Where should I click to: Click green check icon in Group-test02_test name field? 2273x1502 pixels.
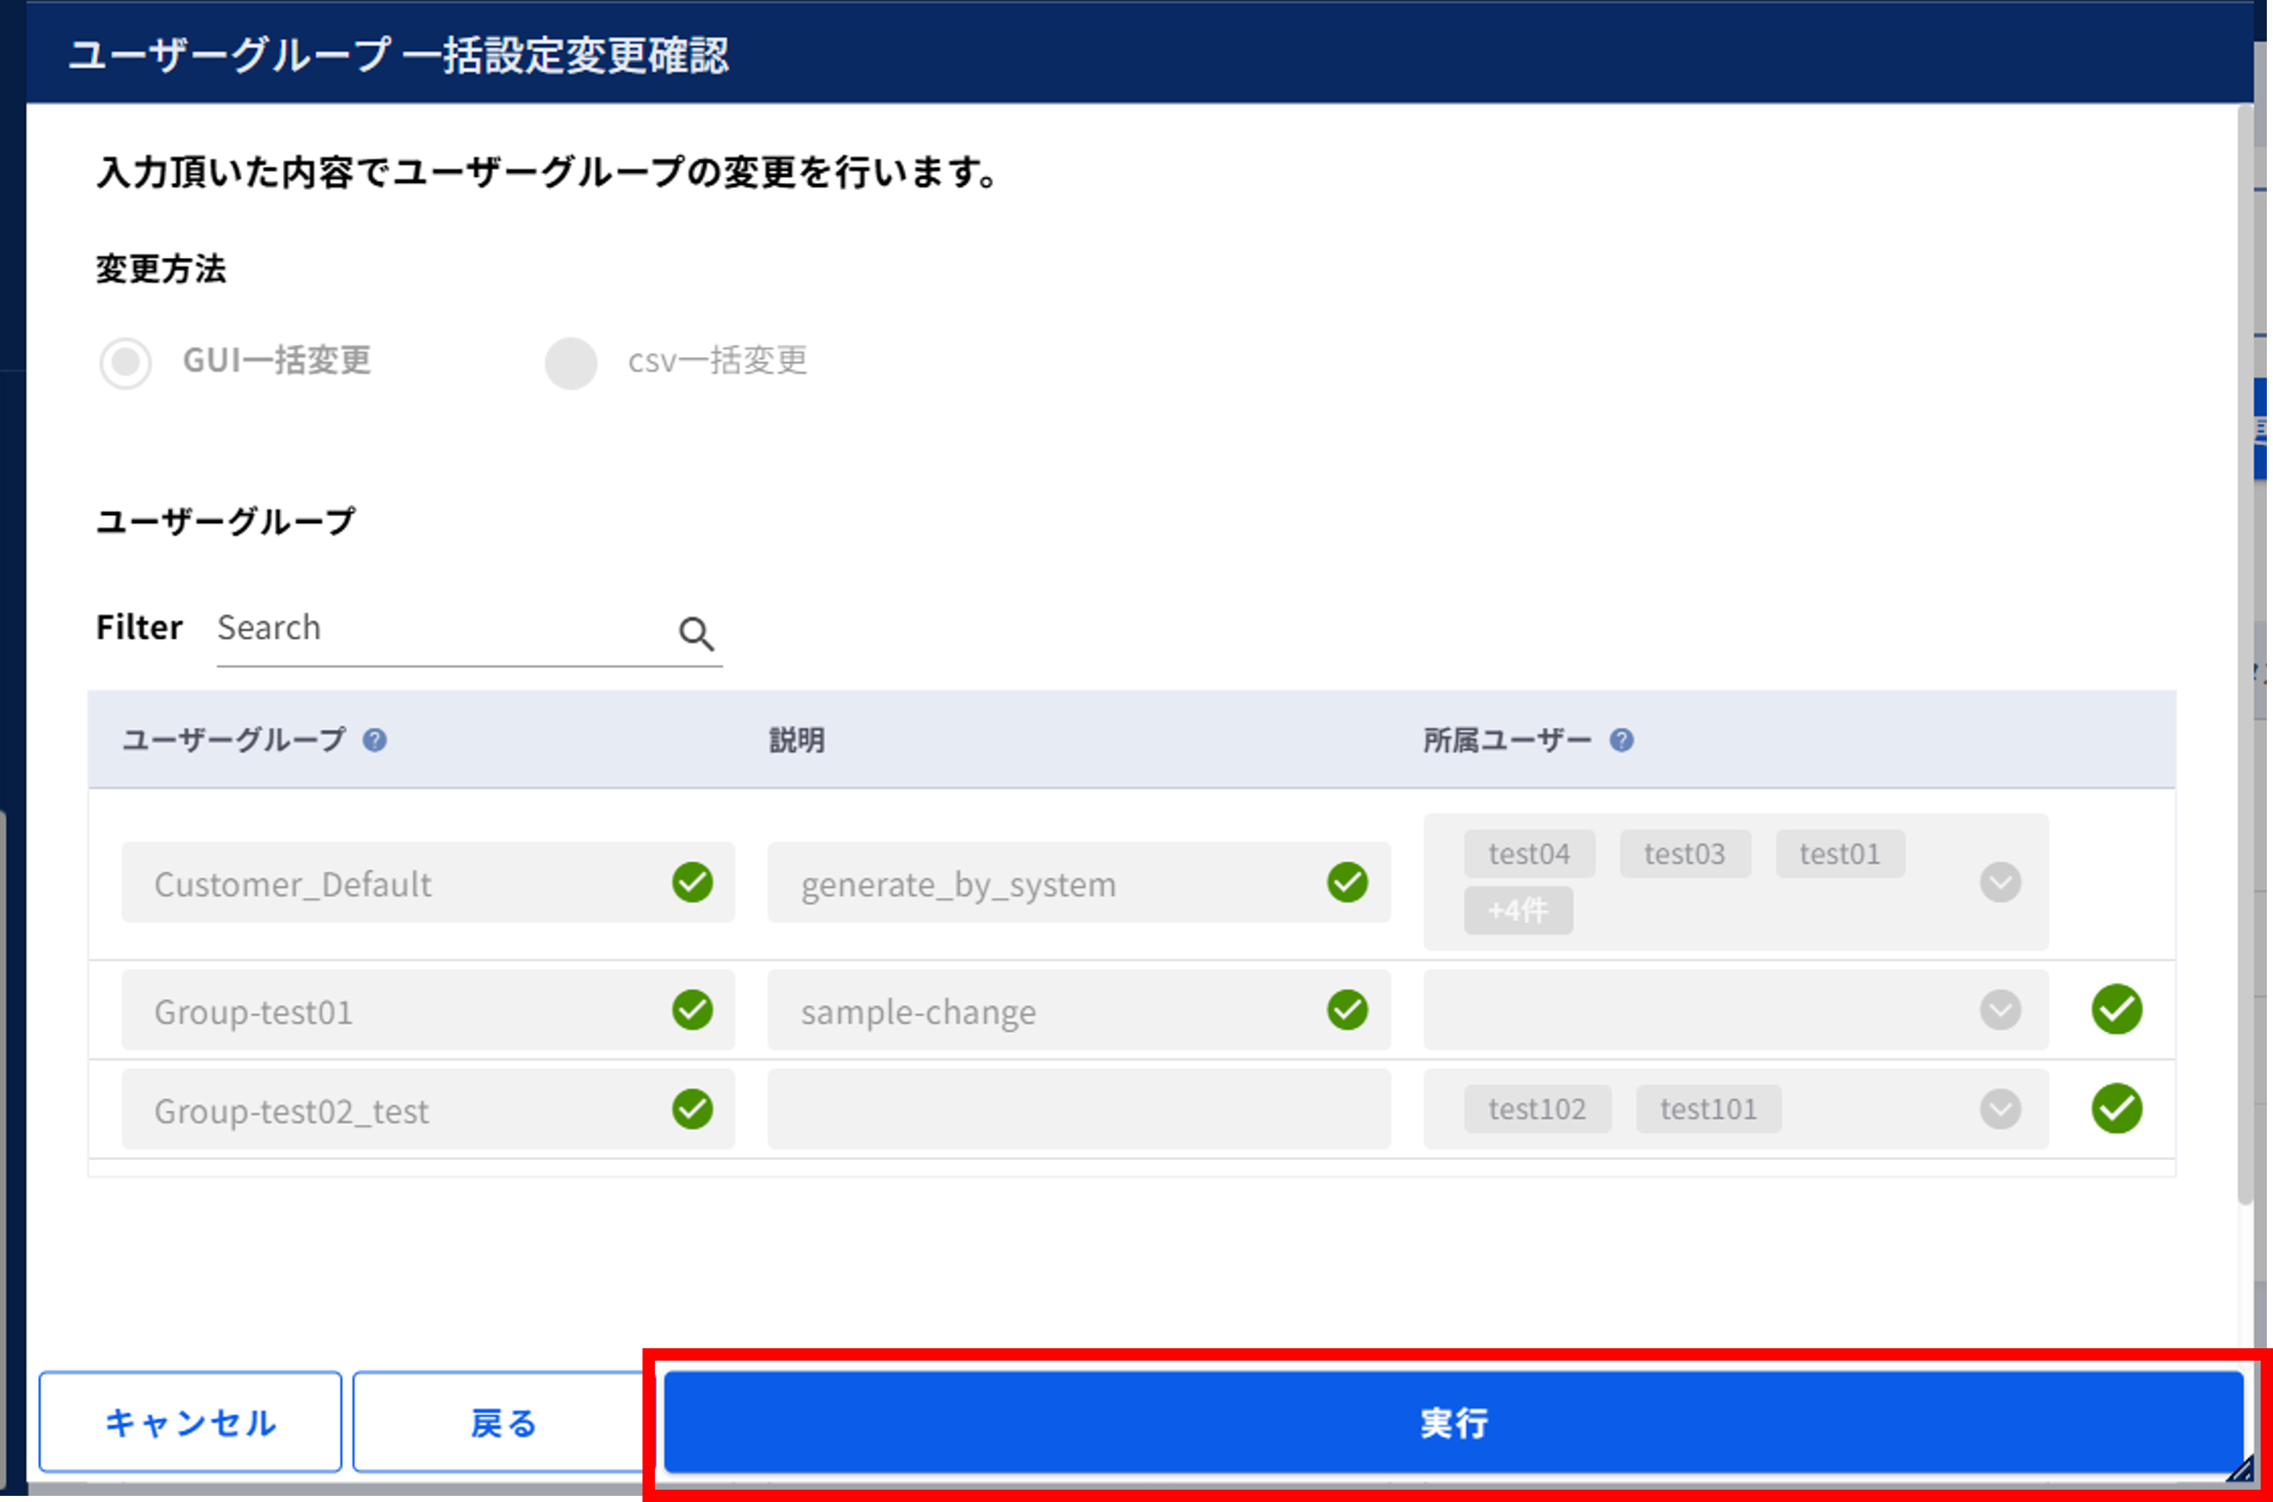coord(692,1109)
